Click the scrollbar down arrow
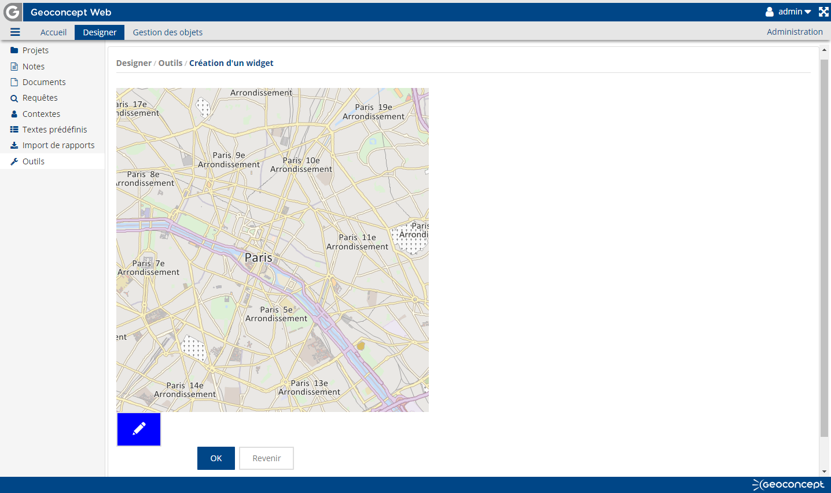The width and height of the screenshot is (831, 493). pyautogui.click(x=824, y=472)
